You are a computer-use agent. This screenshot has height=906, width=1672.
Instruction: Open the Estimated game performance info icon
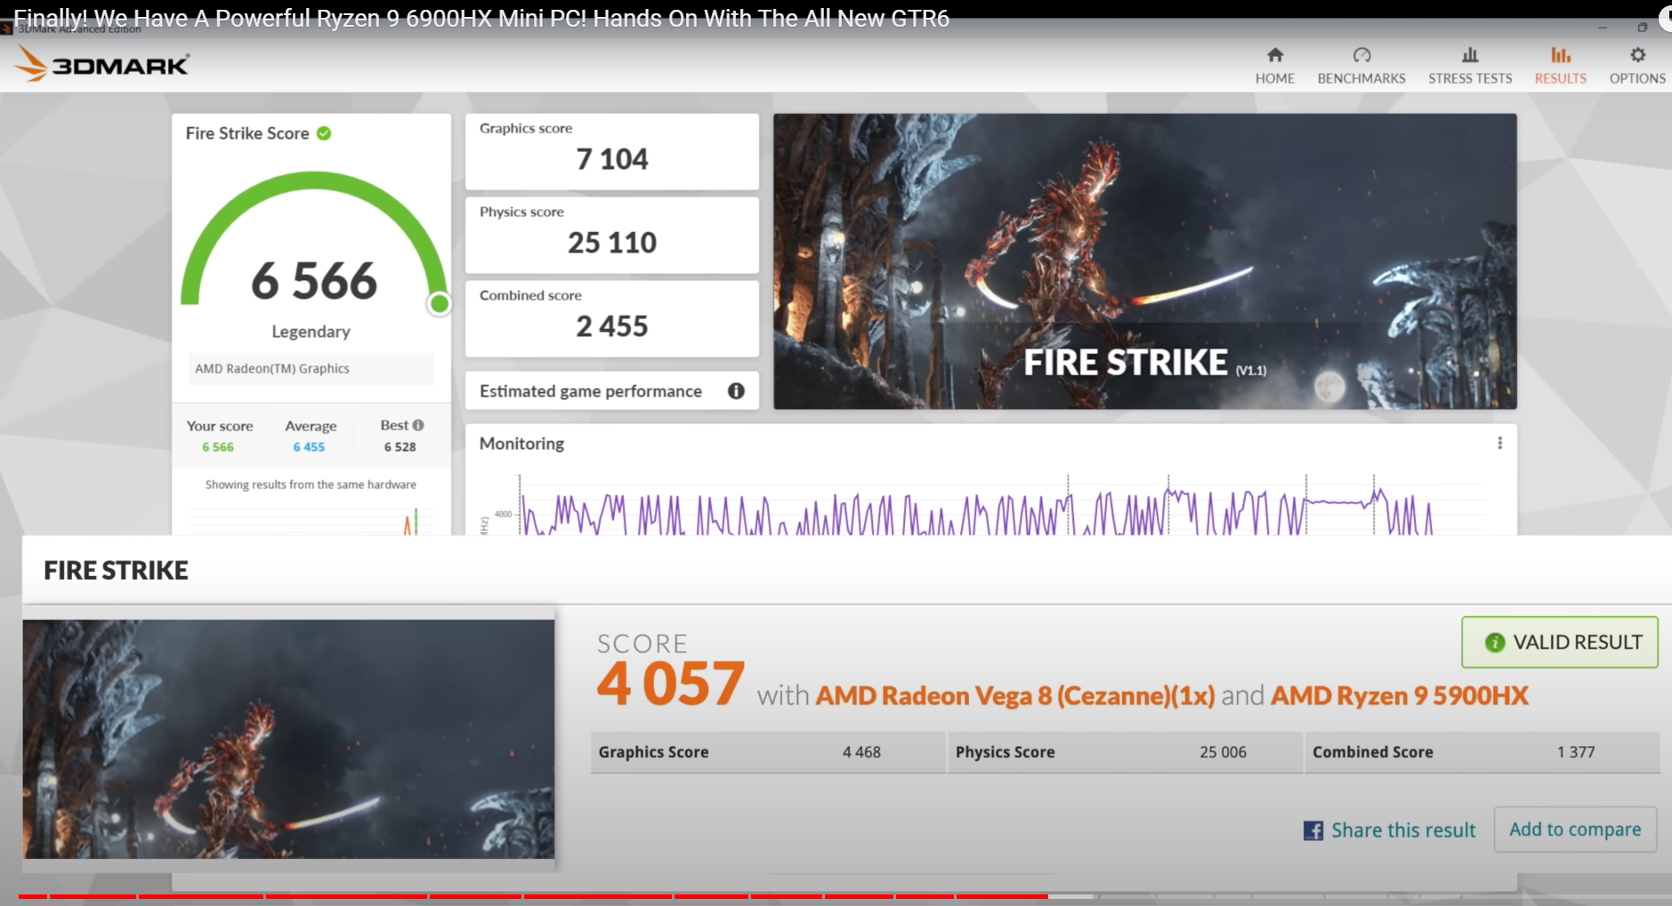pyautogui.click(x=736, y=391)
